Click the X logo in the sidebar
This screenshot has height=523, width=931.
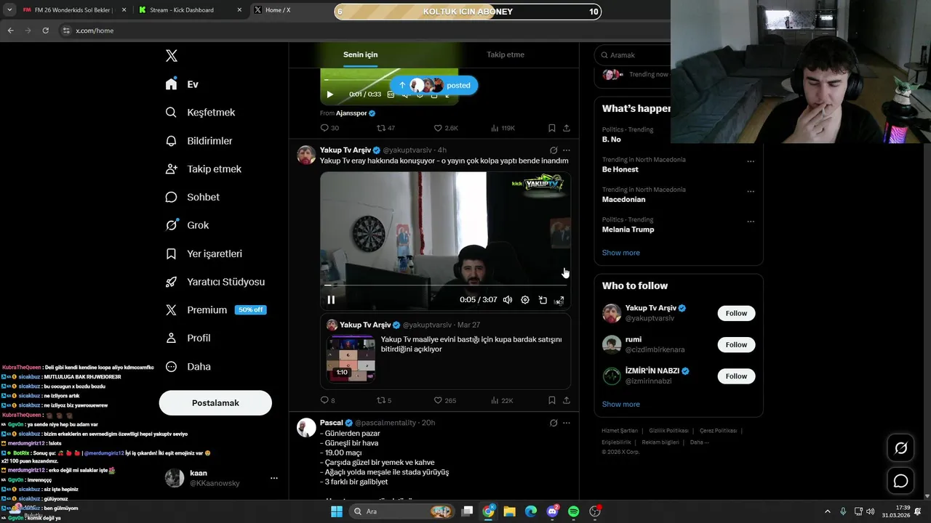click(x=172, y=56)
